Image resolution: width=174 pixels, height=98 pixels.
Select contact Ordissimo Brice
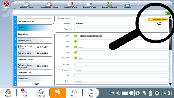pyautogui.click(x=35, y=53)
